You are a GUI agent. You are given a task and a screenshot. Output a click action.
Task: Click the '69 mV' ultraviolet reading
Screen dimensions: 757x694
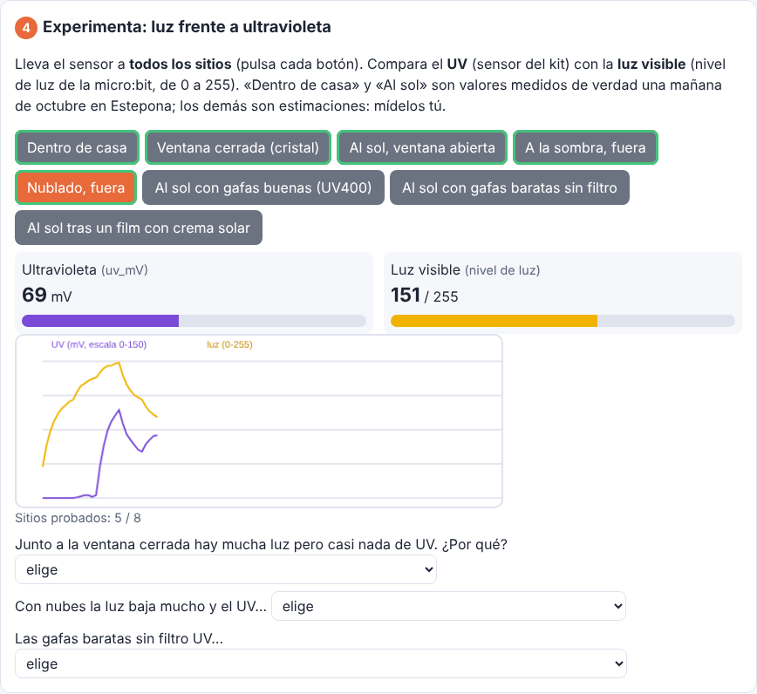(47, 295)
